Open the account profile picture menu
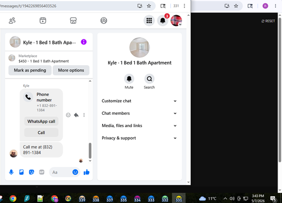282x203 pixels. tap(176, 20)
